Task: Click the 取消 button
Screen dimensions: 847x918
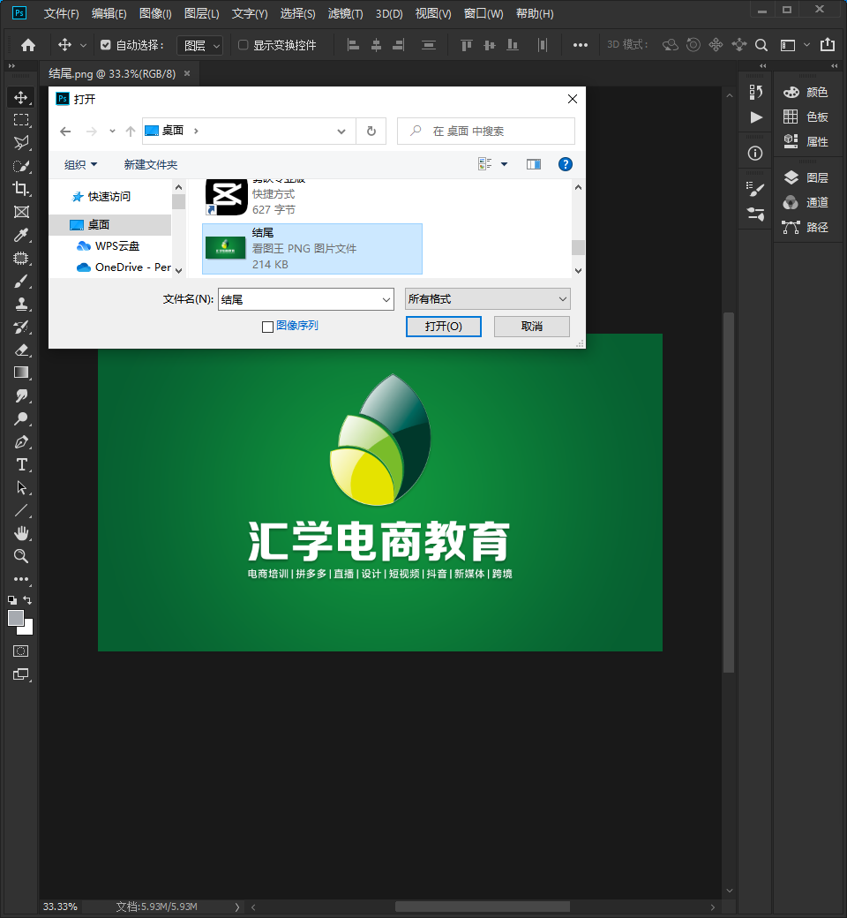Action: (531, 327)
